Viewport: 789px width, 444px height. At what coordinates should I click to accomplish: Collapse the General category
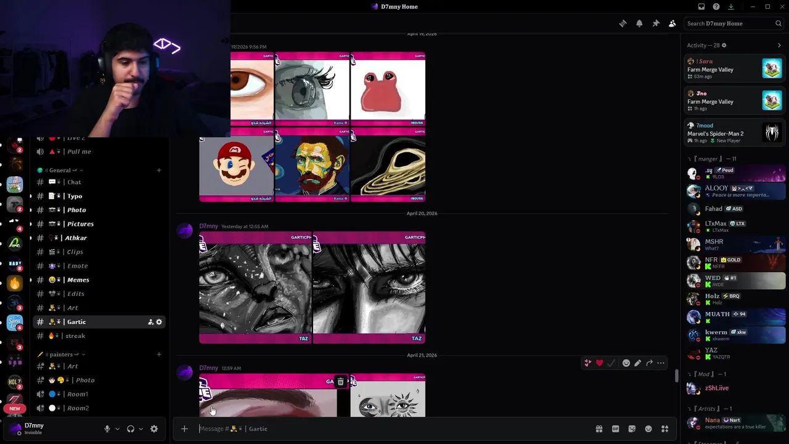(60, 170)
